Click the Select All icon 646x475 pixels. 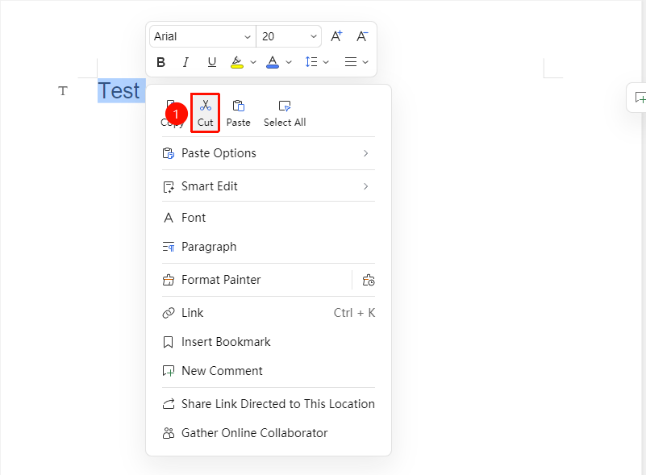tap(285, 106)
